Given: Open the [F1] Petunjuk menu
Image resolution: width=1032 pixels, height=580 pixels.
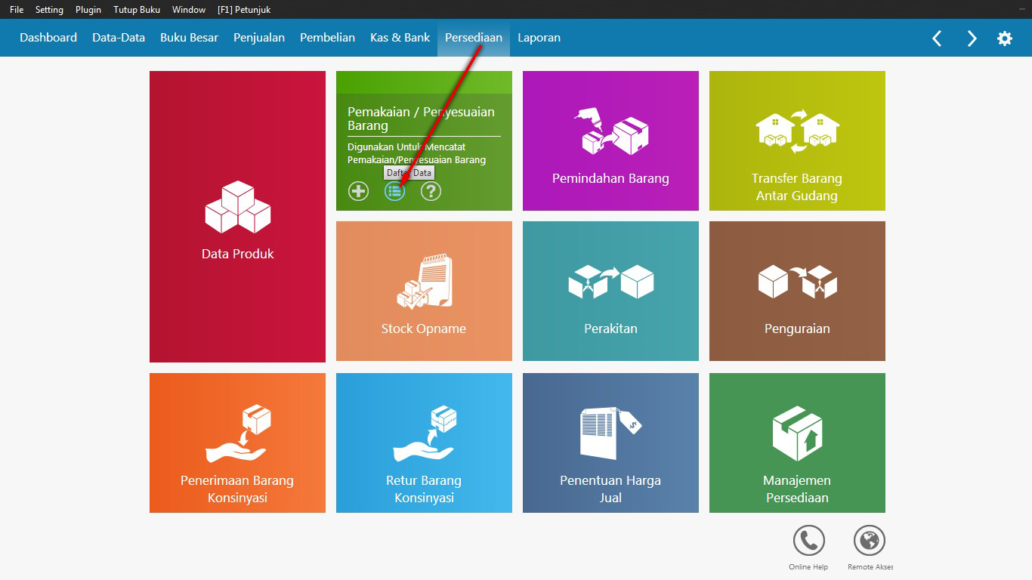Looking at the screenshot, I should coord(244,10).
